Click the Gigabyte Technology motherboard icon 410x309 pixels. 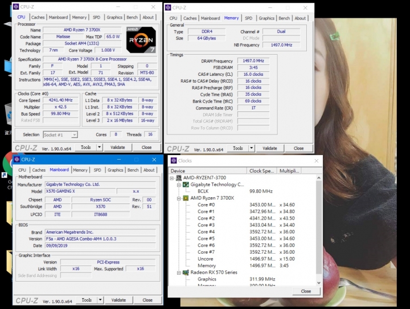pos(186,185)
